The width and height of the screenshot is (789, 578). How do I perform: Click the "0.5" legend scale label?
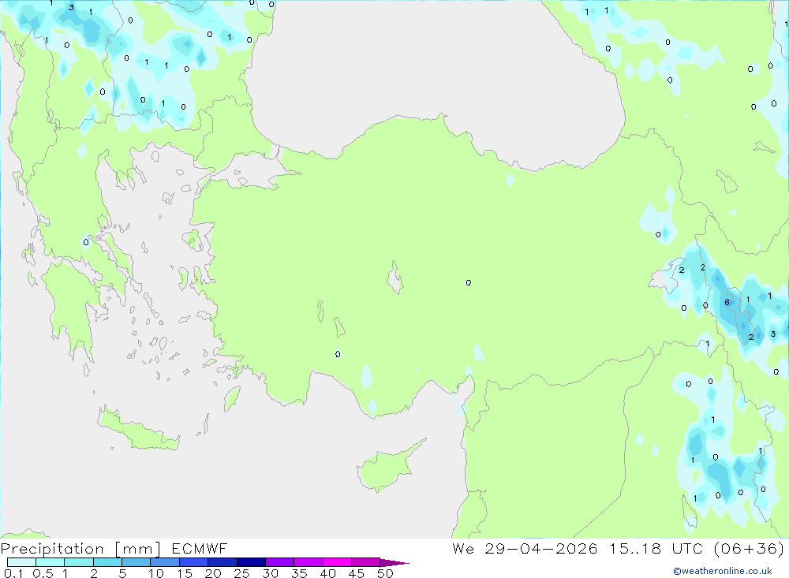(x=43, y=573)
